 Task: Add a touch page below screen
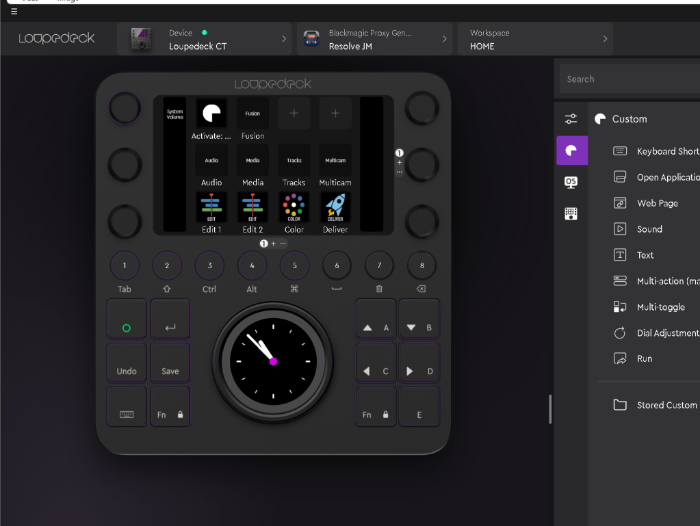point(273,244)
